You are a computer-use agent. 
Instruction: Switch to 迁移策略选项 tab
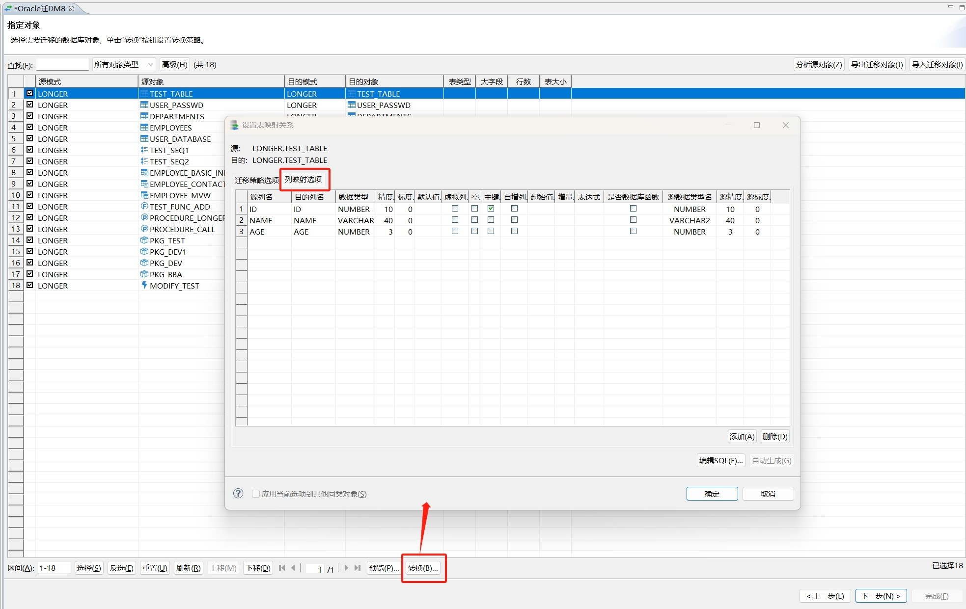pos(256,180)
